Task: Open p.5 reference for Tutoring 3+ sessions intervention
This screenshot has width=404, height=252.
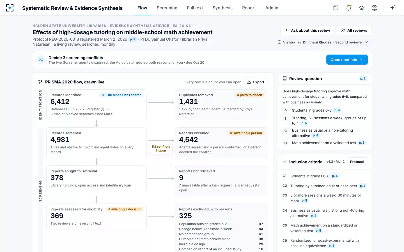Action: (304, 123)
